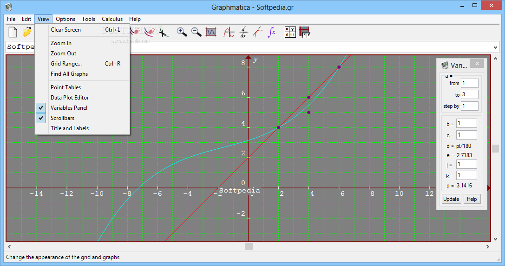
Task: Click the status bar text 'Change the appearance...'
Action: tap(63, 257)
